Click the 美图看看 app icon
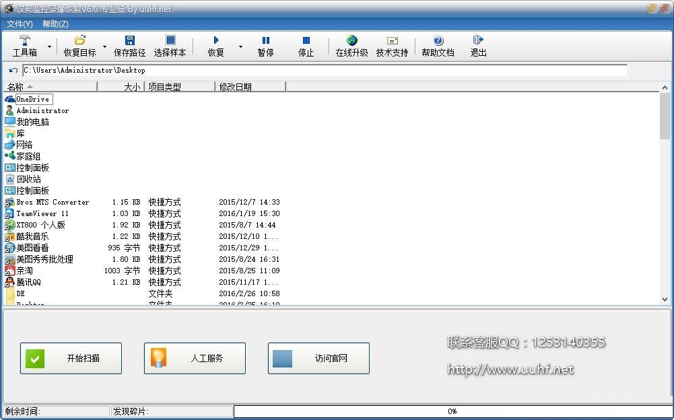Screen dimensions: 674x420 click(10, 248)
